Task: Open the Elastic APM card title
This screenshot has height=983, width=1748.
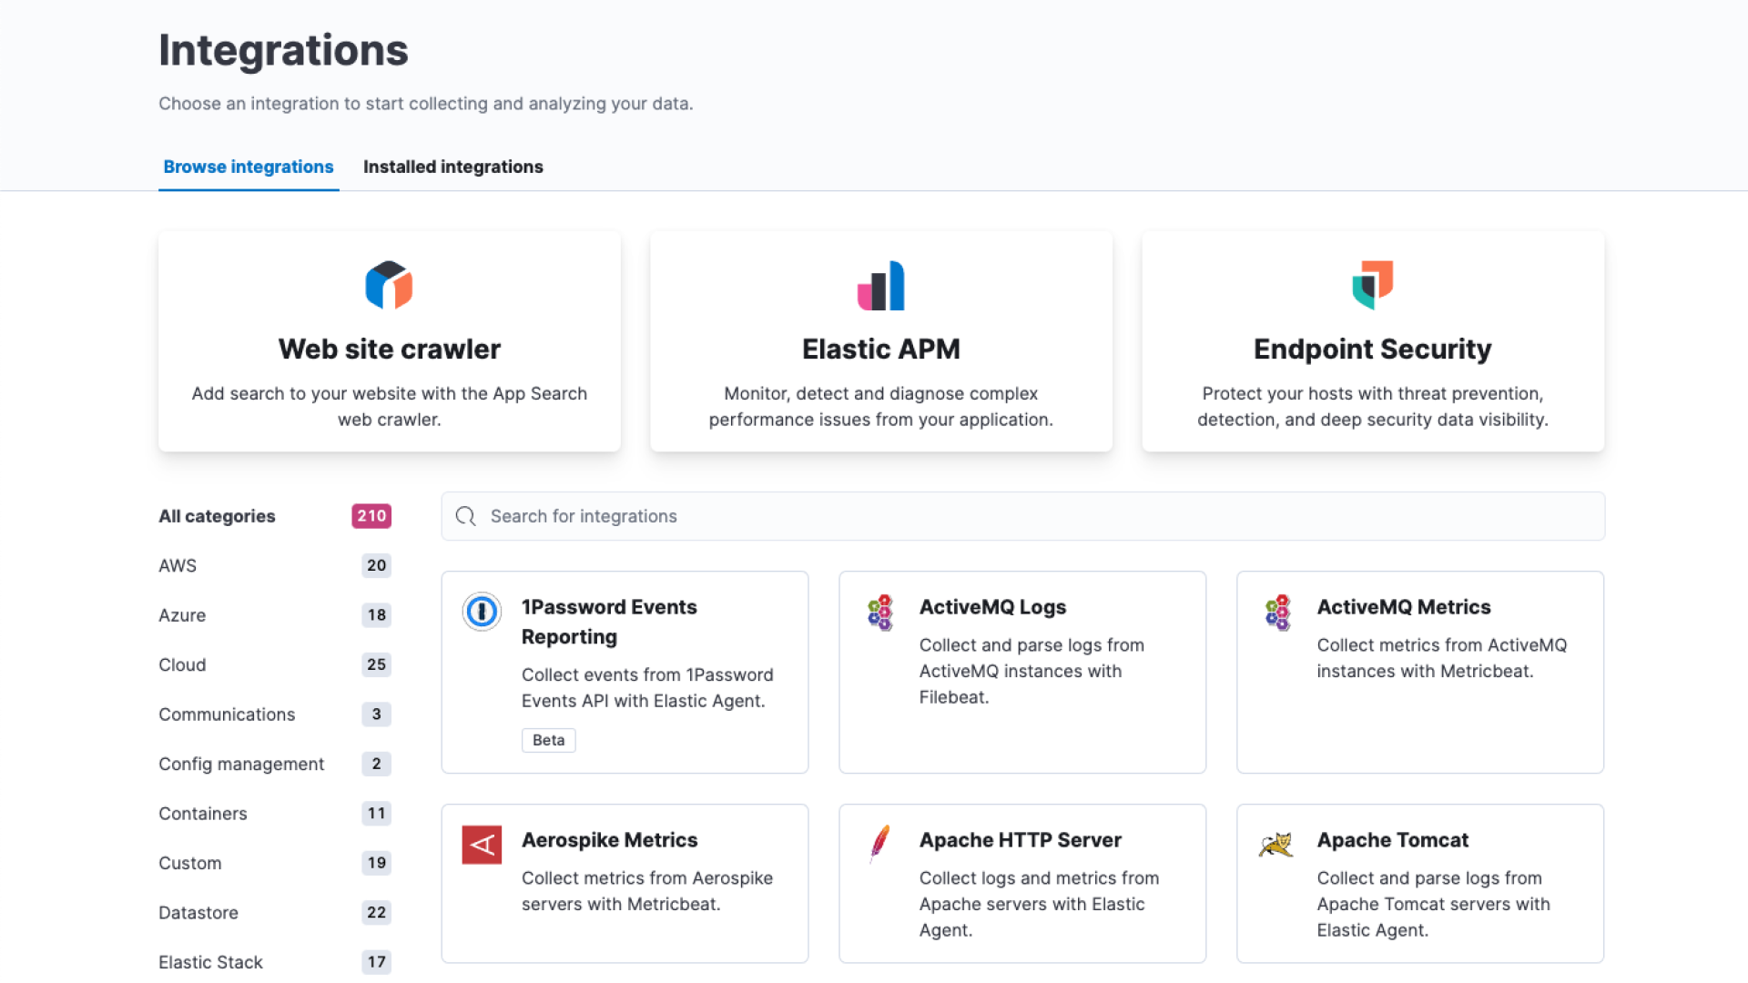Action: point(881,349)
